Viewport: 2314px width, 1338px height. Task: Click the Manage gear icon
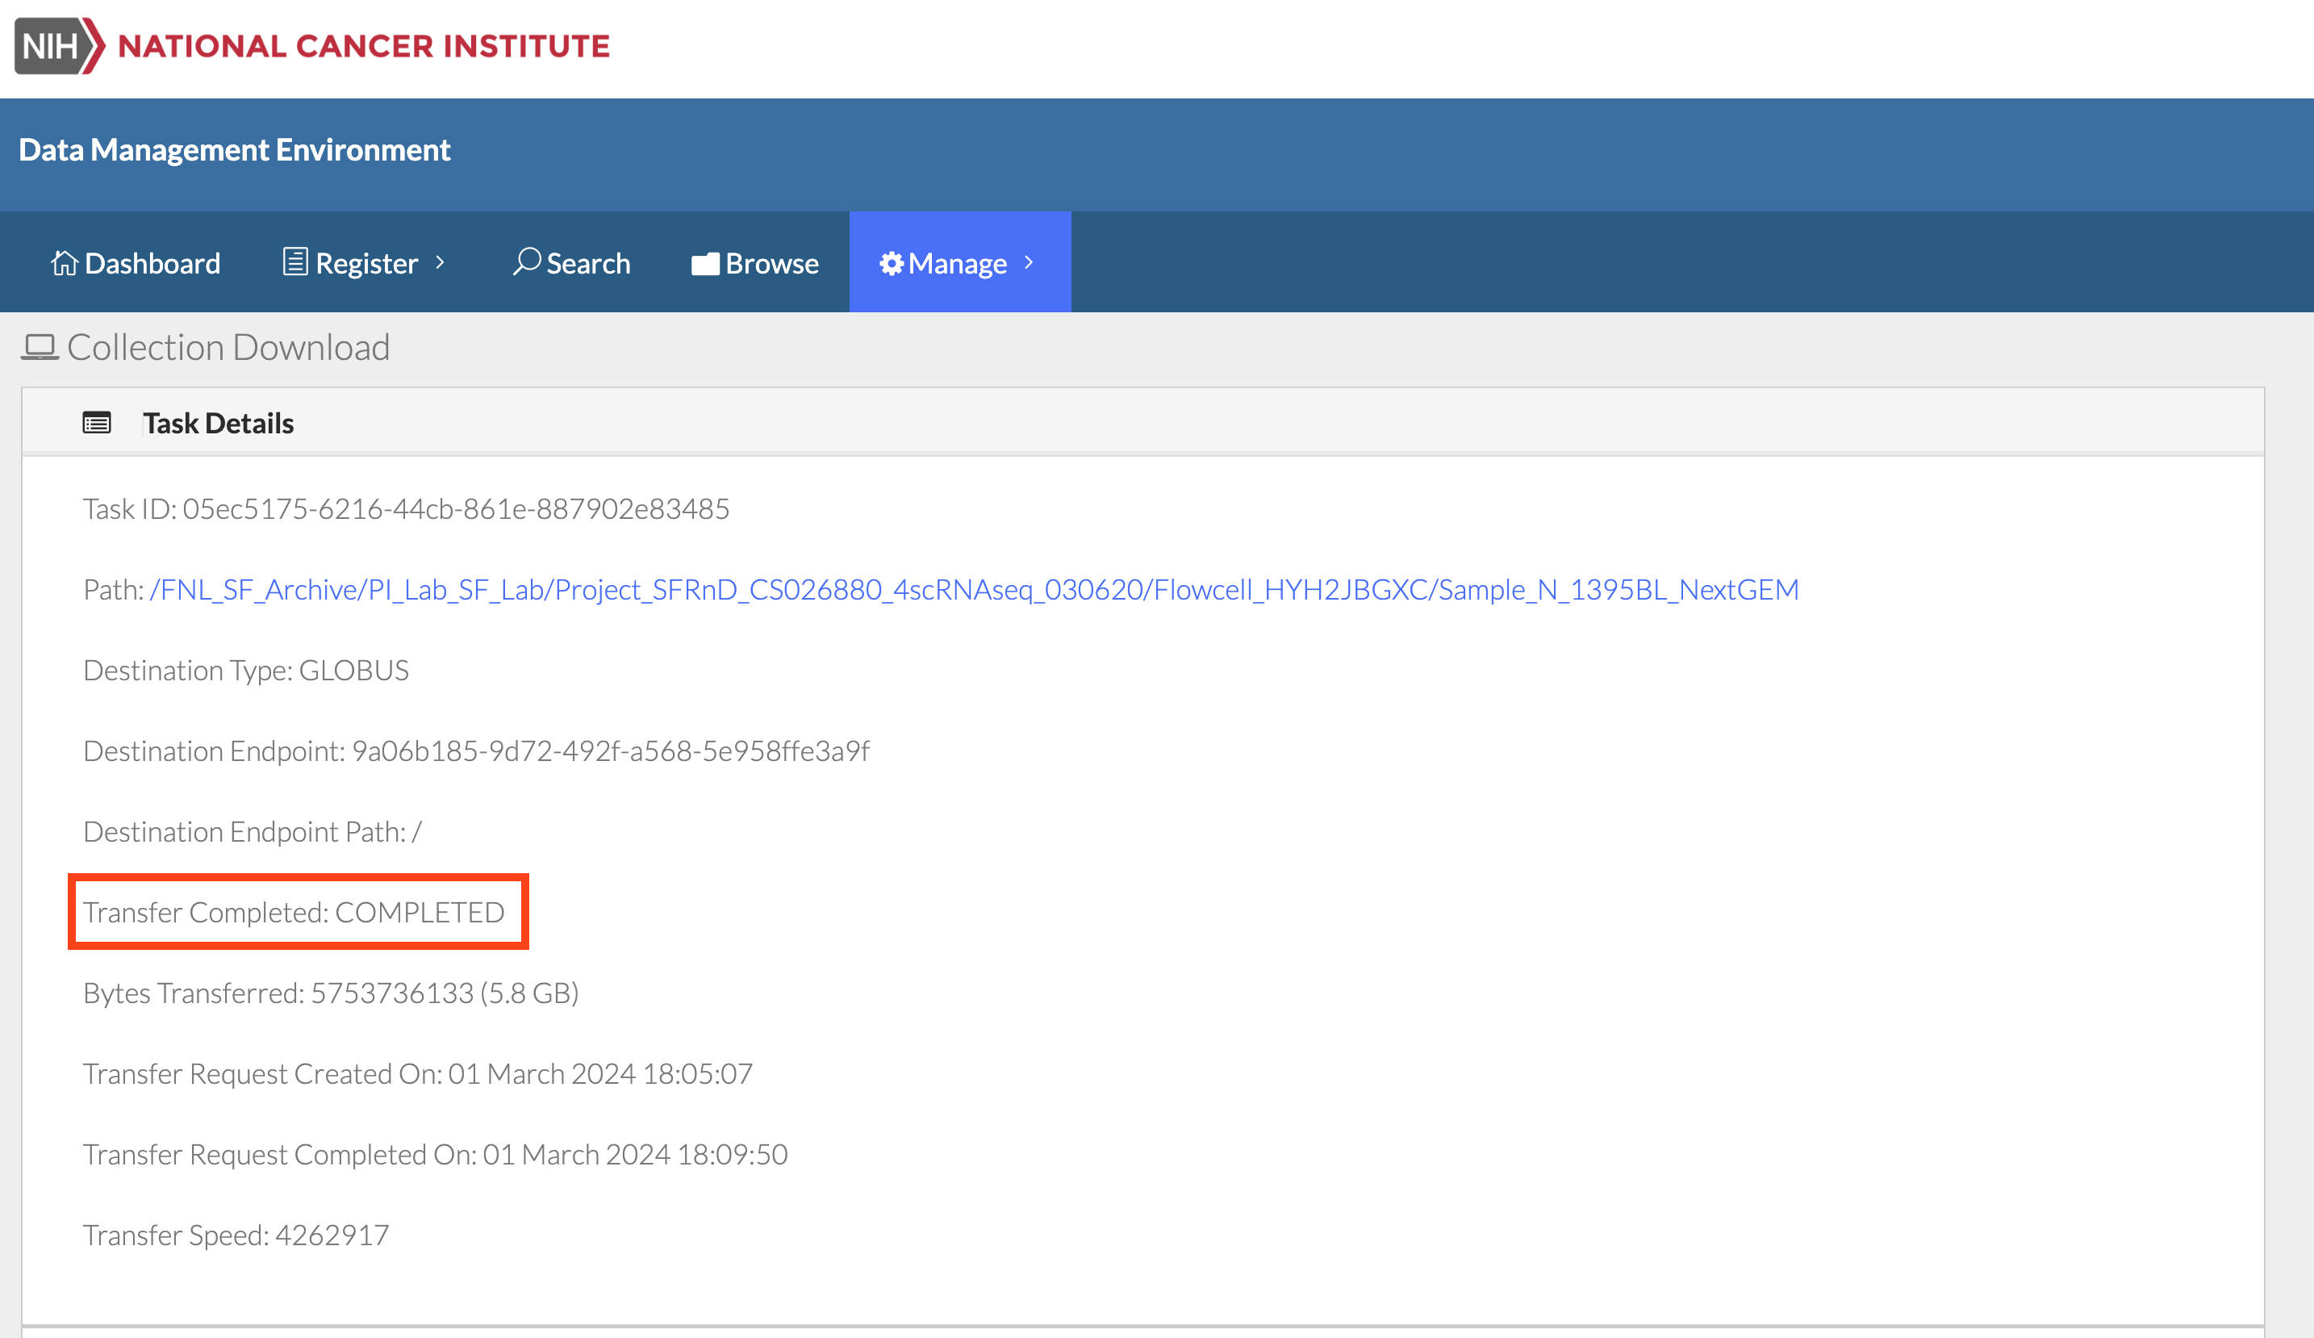click(x=891, y=264)
